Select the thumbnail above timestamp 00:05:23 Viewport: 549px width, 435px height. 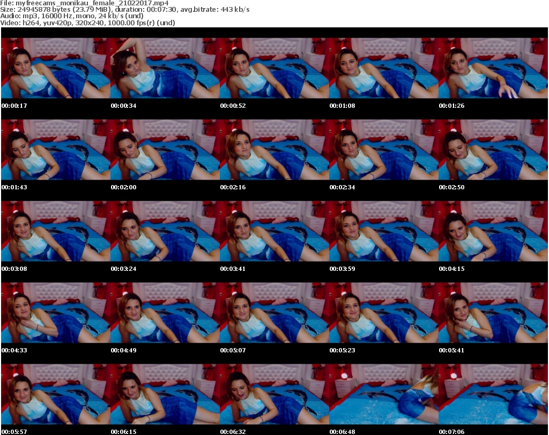pyautogui.click(x=384, y=313)
